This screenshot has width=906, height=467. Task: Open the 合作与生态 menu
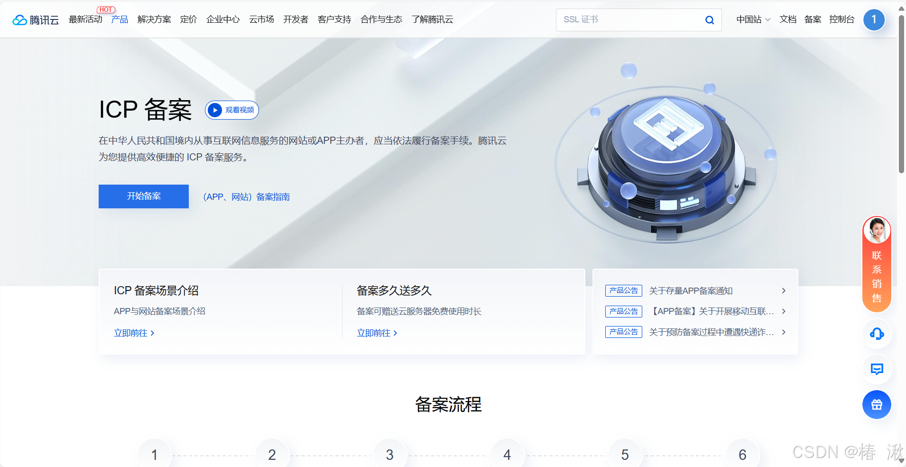381,19
